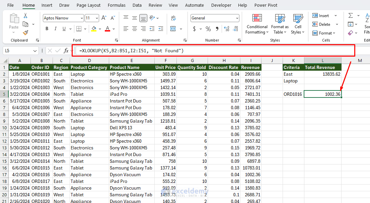
Task: Click the Merge & Center icon
Action: [x=173, y=29]
